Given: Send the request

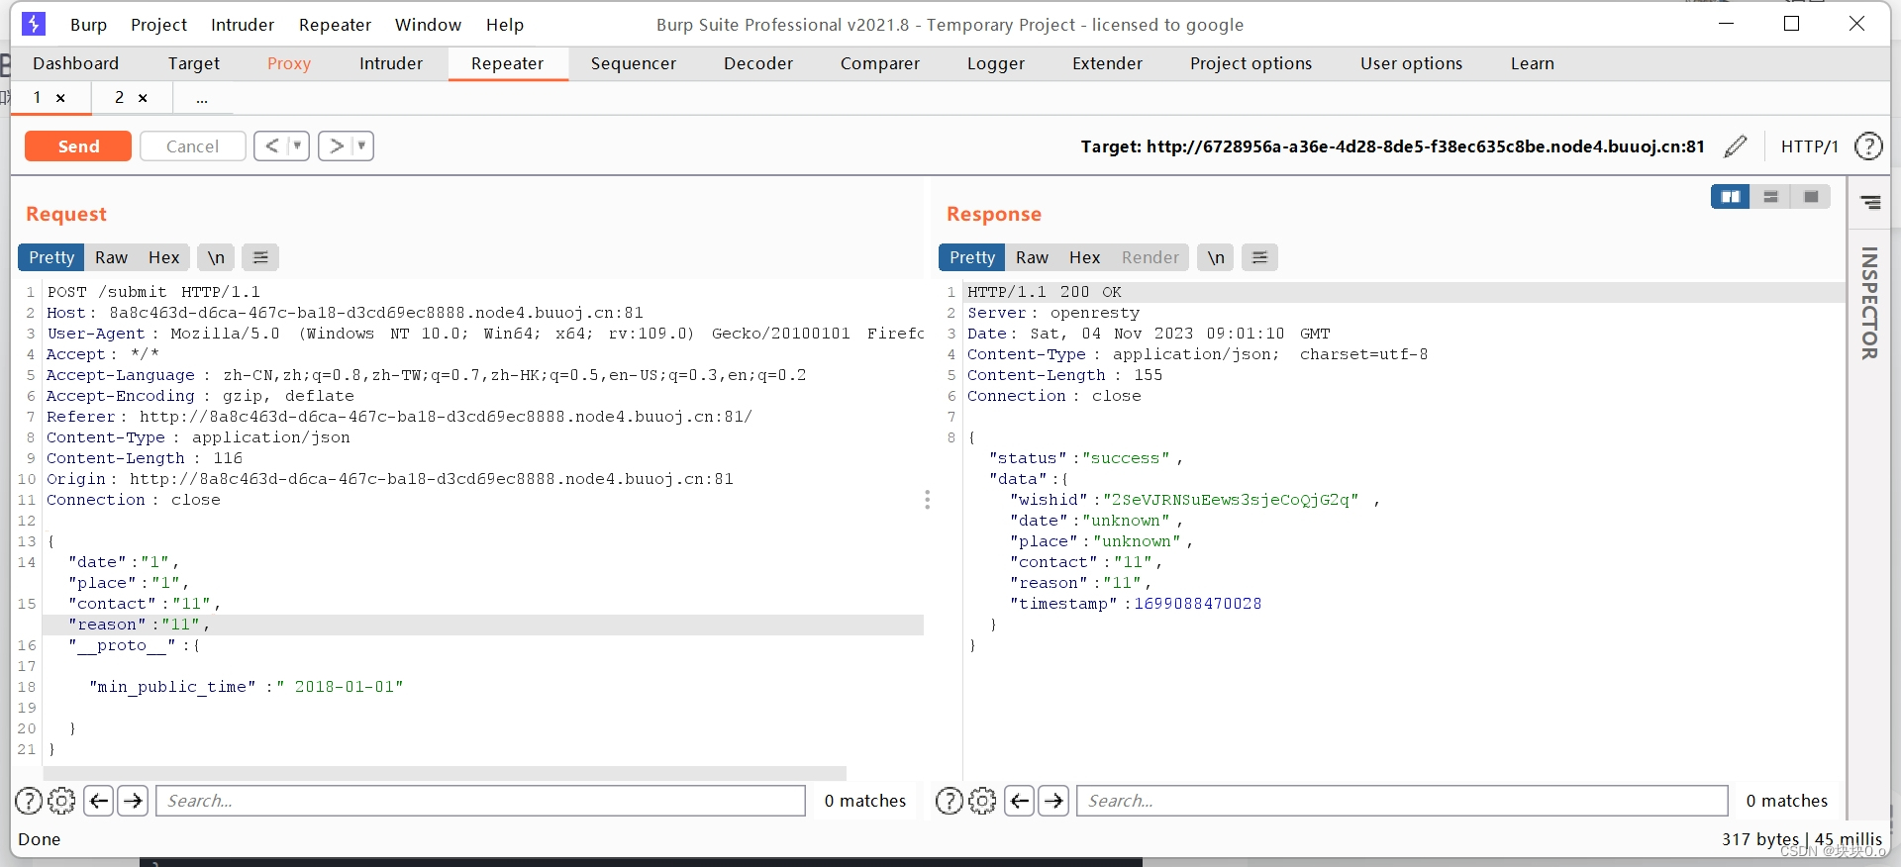Looking at the screenshot, I should [78, 146].
